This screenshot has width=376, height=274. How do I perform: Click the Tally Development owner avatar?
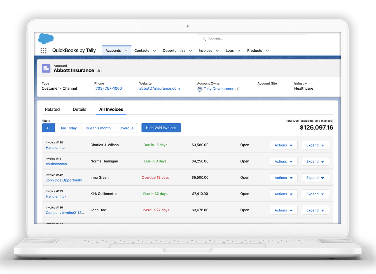(200, 89)
